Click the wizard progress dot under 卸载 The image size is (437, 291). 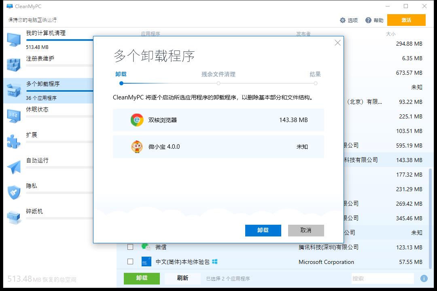click(121, 83)
